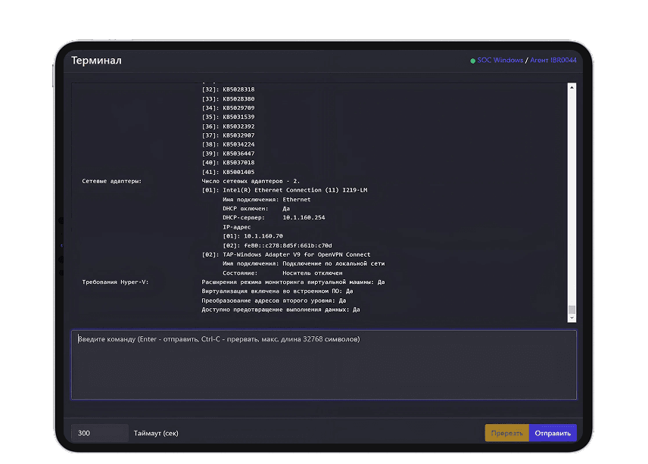This screenshot has width=648, height=464.
Task: Click the Сетевые адаптеры label in output
Action: (x=112, y=182)
